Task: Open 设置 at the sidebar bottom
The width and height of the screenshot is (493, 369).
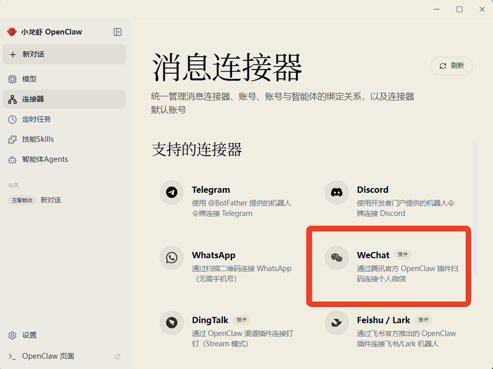Action: click(x=29, y=335)
